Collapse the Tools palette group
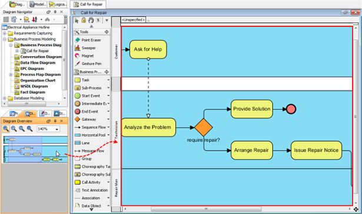 (x=107, y=32)
